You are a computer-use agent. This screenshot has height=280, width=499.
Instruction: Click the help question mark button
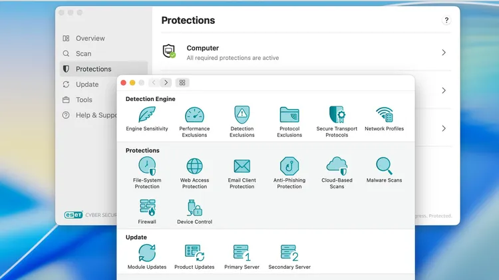click(x=446, y=21)
